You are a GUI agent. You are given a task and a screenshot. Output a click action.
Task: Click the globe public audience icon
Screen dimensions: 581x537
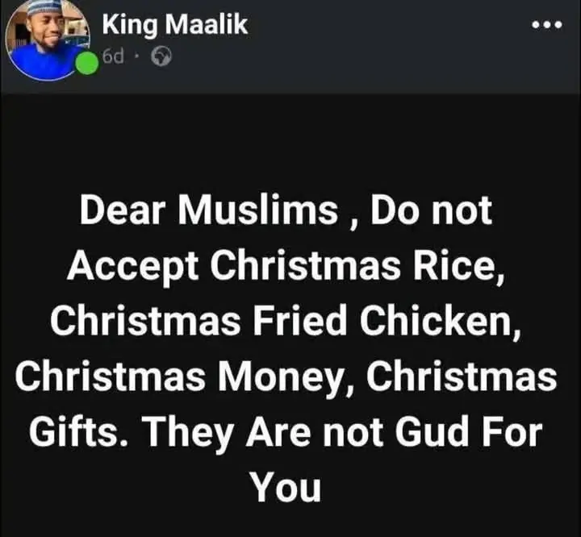pyautogui.click(x=161, y=56)
